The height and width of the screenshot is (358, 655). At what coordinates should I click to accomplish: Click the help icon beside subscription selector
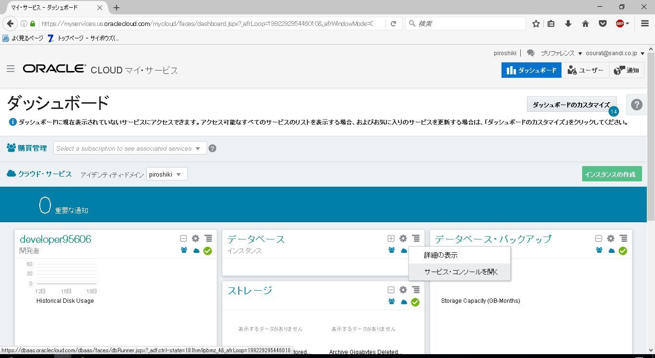(x=212, y=148)
